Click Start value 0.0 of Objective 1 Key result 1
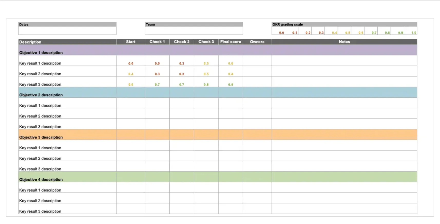440x224 pixels. pos(131,63)
